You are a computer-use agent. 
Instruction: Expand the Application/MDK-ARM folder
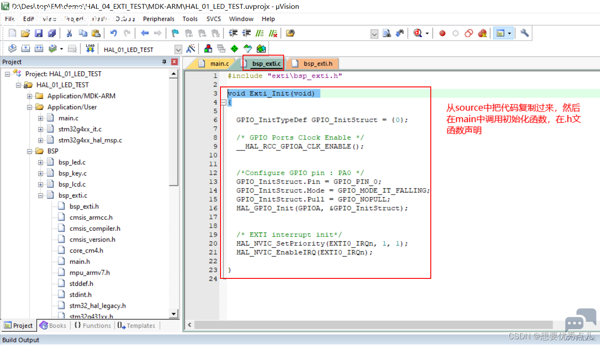pyautogui.click(x=30, y=96)
